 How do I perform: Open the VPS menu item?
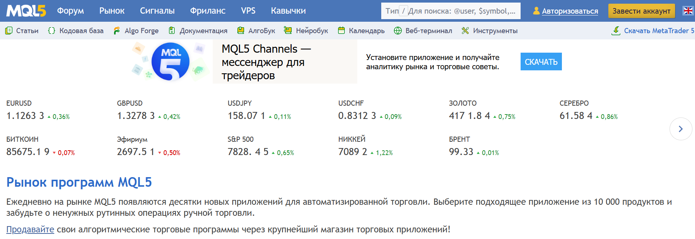point(248,11)
